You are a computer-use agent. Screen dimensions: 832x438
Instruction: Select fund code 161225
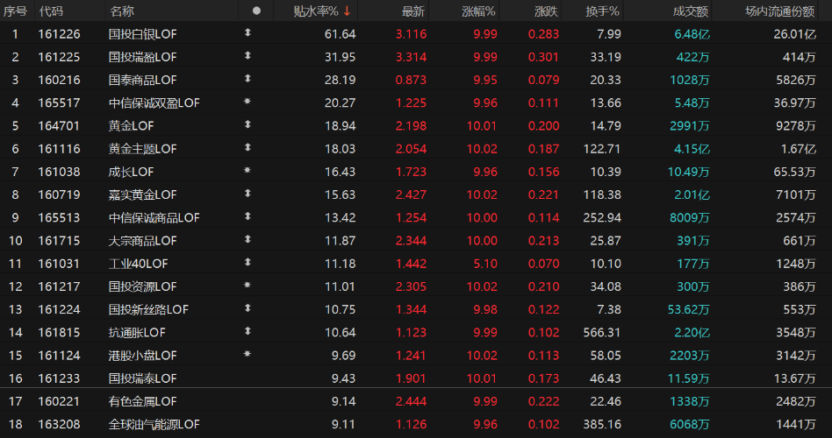(x=59, y=57)
